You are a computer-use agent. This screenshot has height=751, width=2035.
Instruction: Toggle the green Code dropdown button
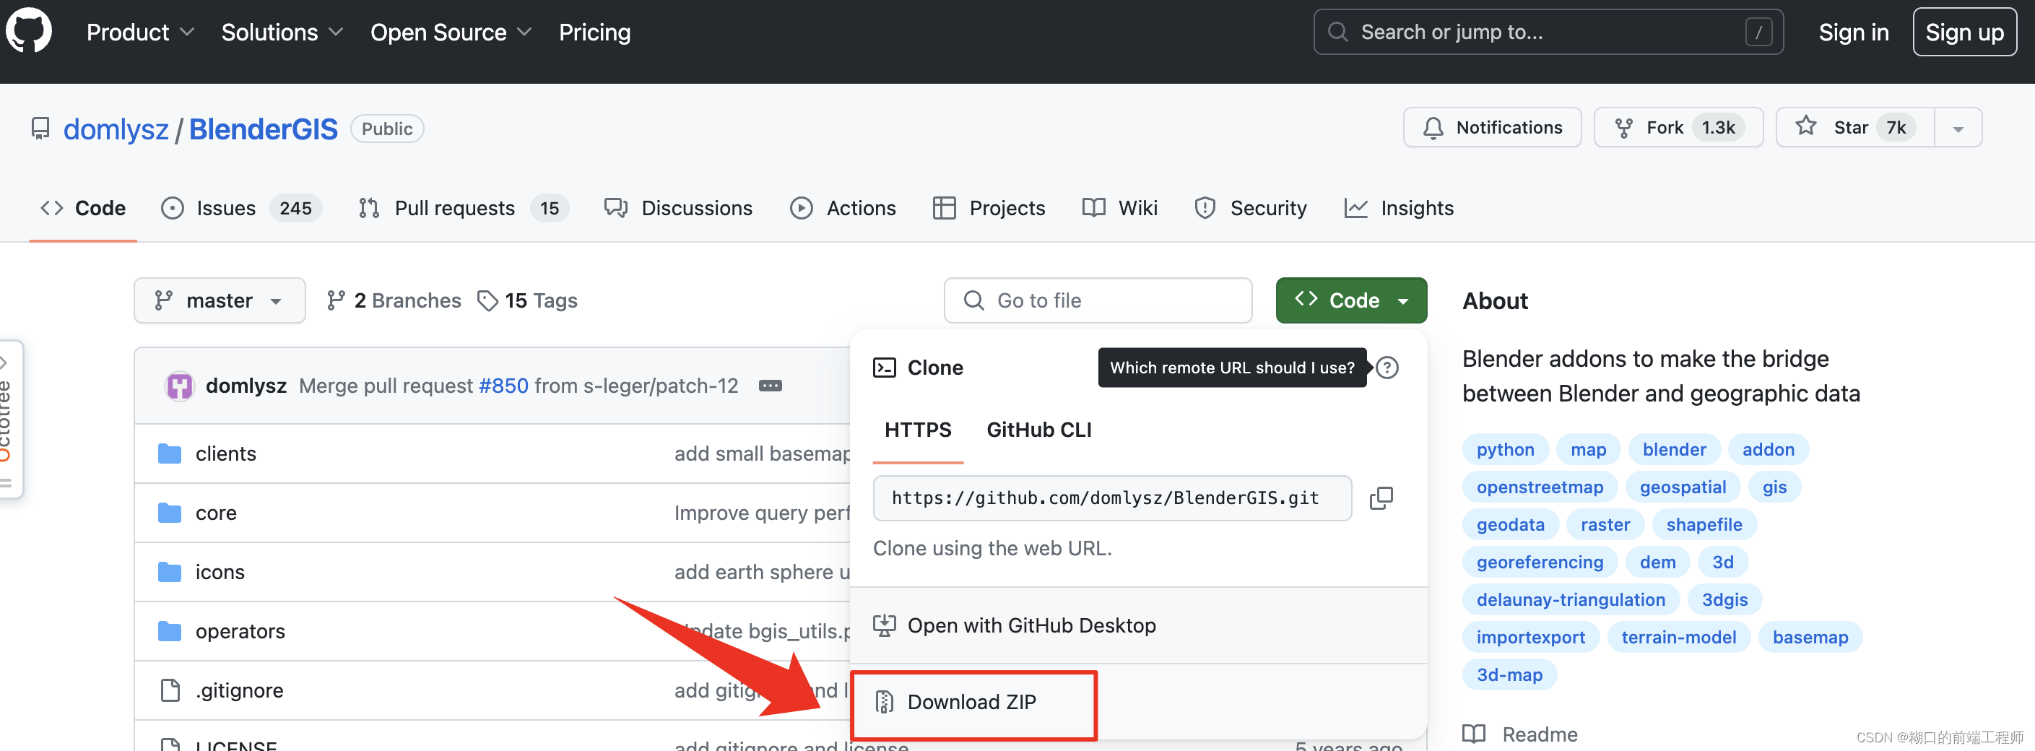point(1351,301)
